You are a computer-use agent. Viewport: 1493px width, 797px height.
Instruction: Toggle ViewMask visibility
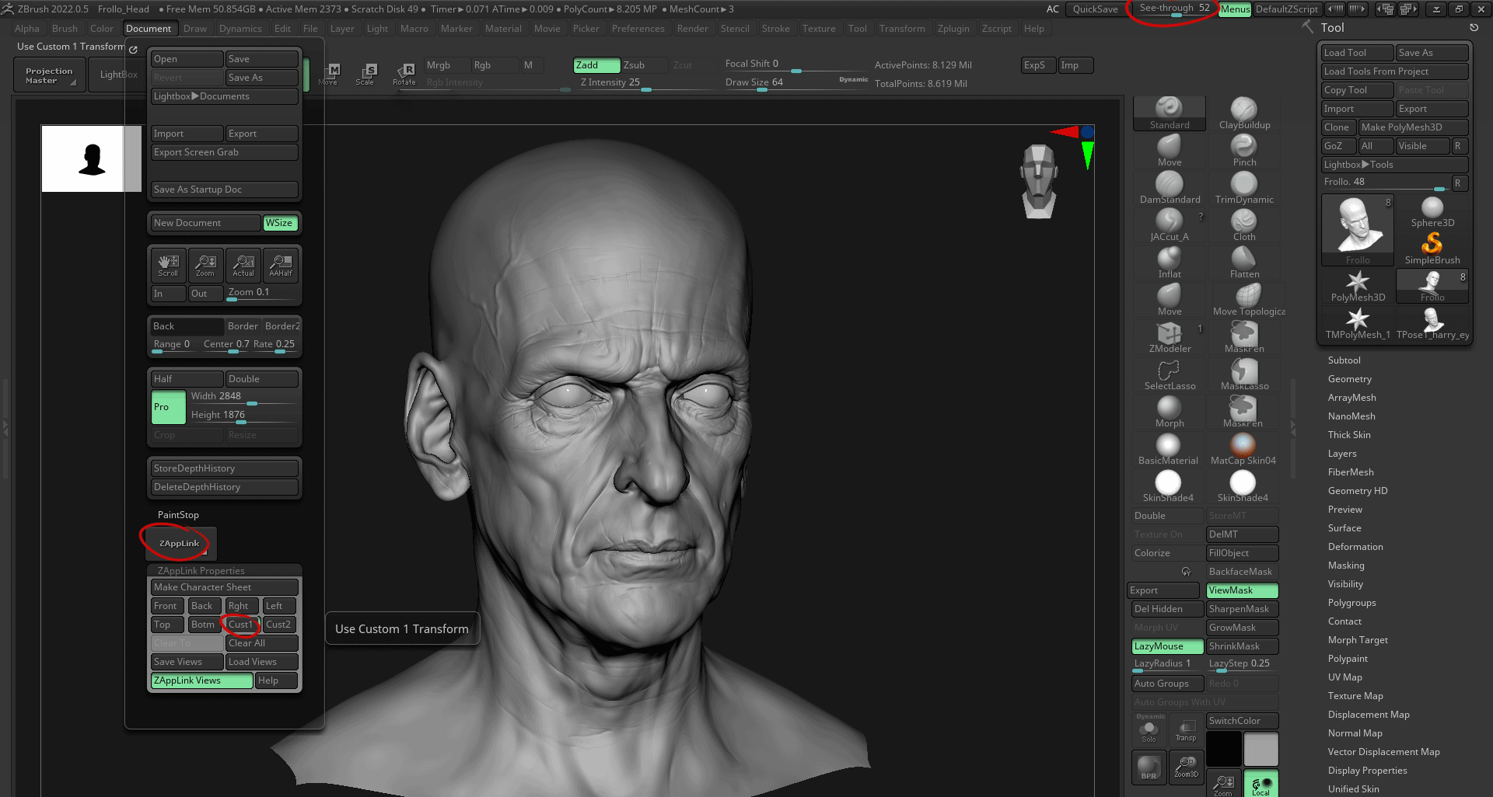(1242, 590)
